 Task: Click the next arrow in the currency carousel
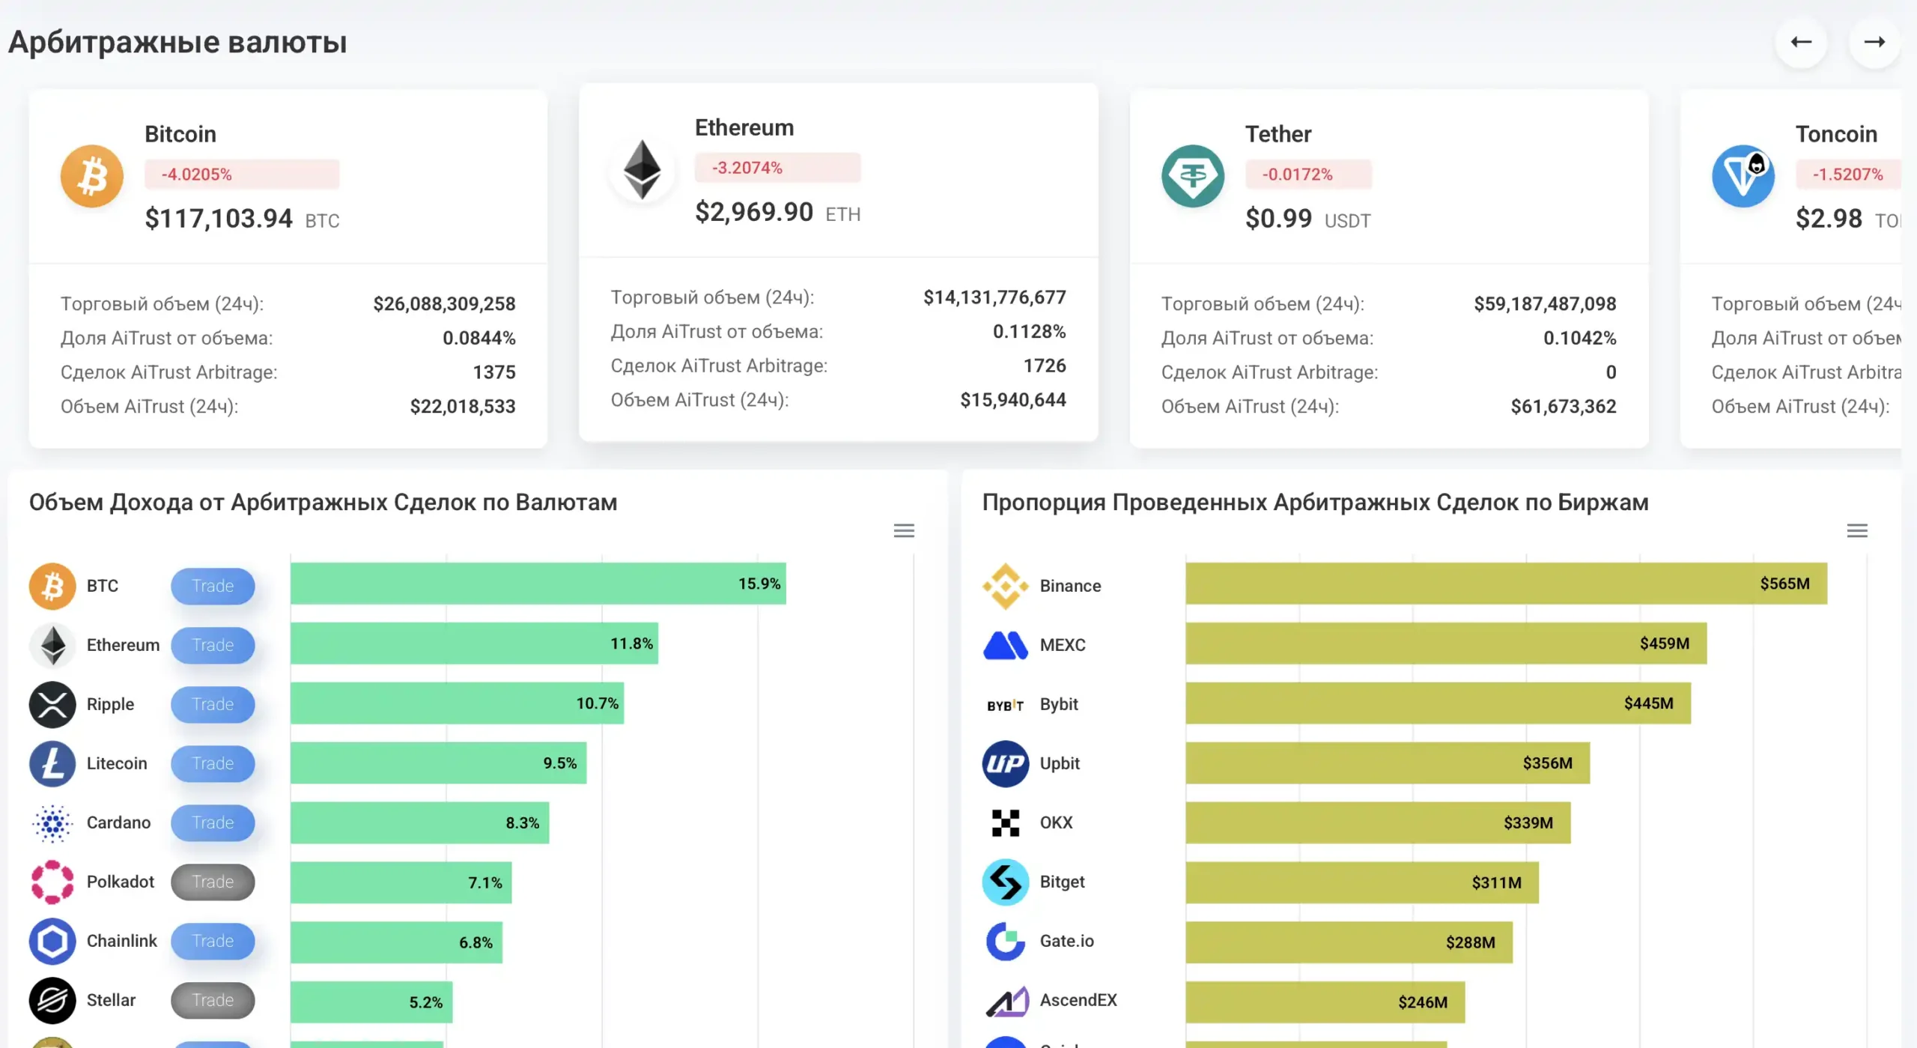pos(1874,42)
